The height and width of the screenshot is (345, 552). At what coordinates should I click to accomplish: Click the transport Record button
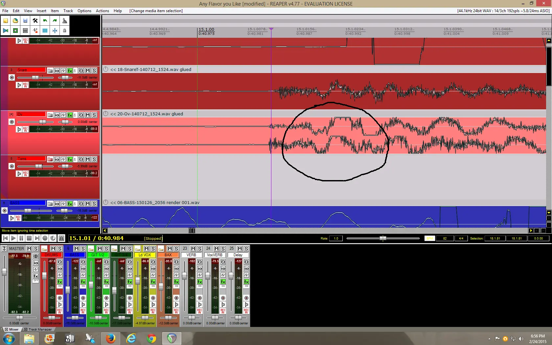point(45,238)
